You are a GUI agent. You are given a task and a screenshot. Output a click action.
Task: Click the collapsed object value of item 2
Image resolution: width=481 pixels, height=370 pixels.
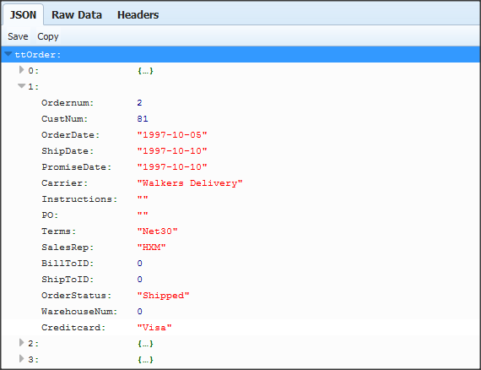(145, 344)
